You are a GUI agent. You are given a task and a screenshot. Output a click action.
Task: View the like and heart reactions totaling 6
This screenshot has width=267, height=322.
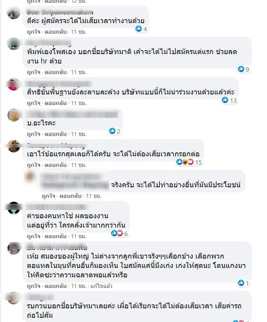click(119, 233)
